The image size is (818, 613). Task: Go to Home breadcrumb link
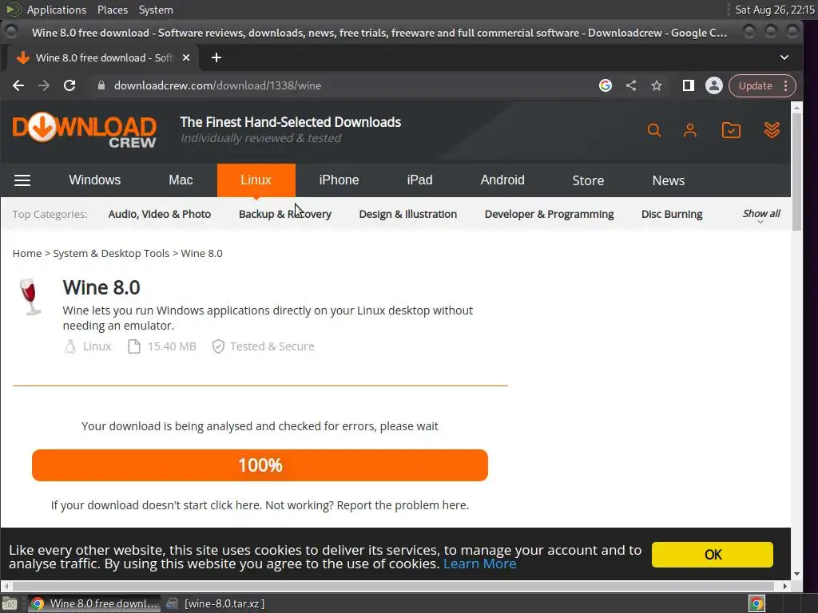[x=27, y=253]
